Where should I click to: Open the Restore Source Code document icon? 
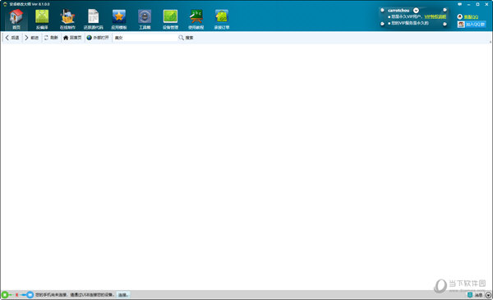pyautogui.click(x=94, y=19)
